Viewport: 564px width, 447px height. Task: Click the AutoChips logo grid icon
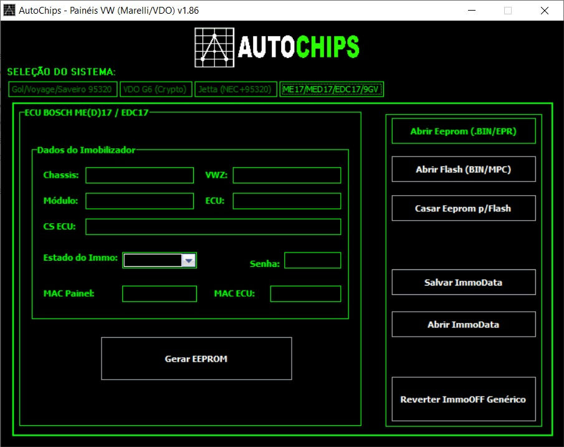(x=214, y=47)
